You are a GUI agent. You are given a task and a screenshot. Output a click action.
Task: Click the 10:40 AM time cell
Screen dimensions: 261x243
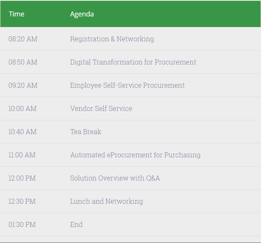23,132
